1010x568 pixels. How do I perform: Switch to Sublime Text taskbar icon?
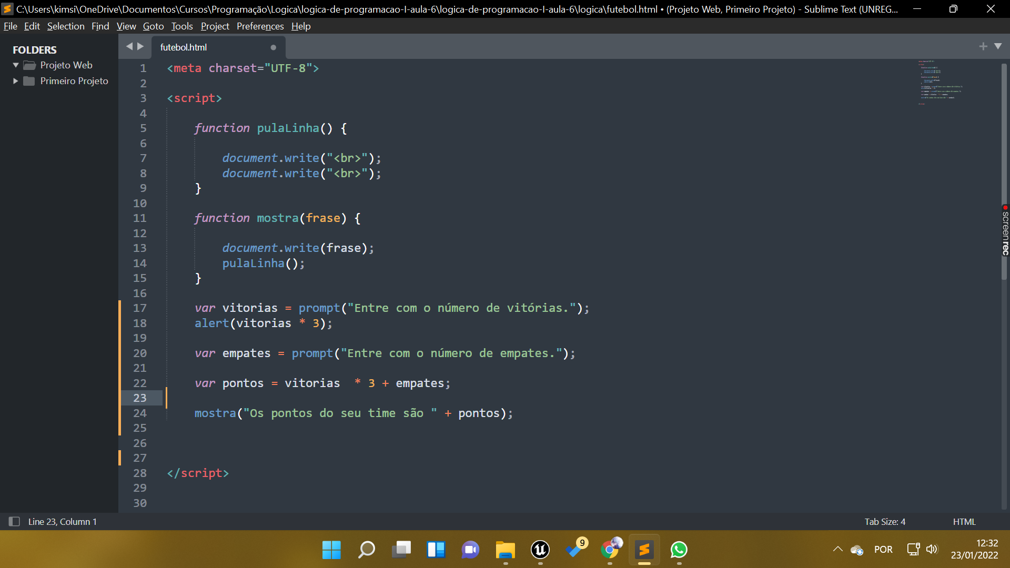click(x=644, y=550)
